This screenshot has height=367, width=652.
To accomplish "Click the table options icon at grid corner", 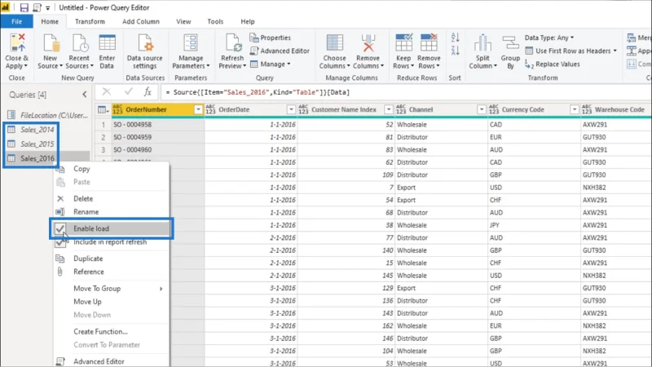I will pyautogui.click(x=103, y=110).
